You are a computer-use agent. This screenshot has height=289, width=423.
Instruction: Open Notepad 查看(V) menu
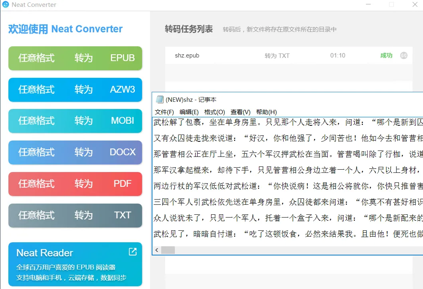(240, 112)
